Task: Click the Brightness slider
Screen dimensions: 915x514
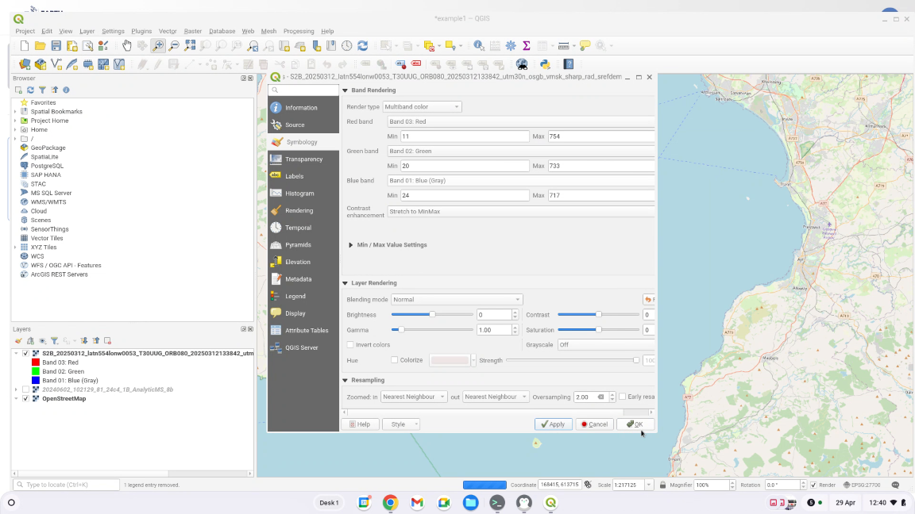Action: click(432, 315)
